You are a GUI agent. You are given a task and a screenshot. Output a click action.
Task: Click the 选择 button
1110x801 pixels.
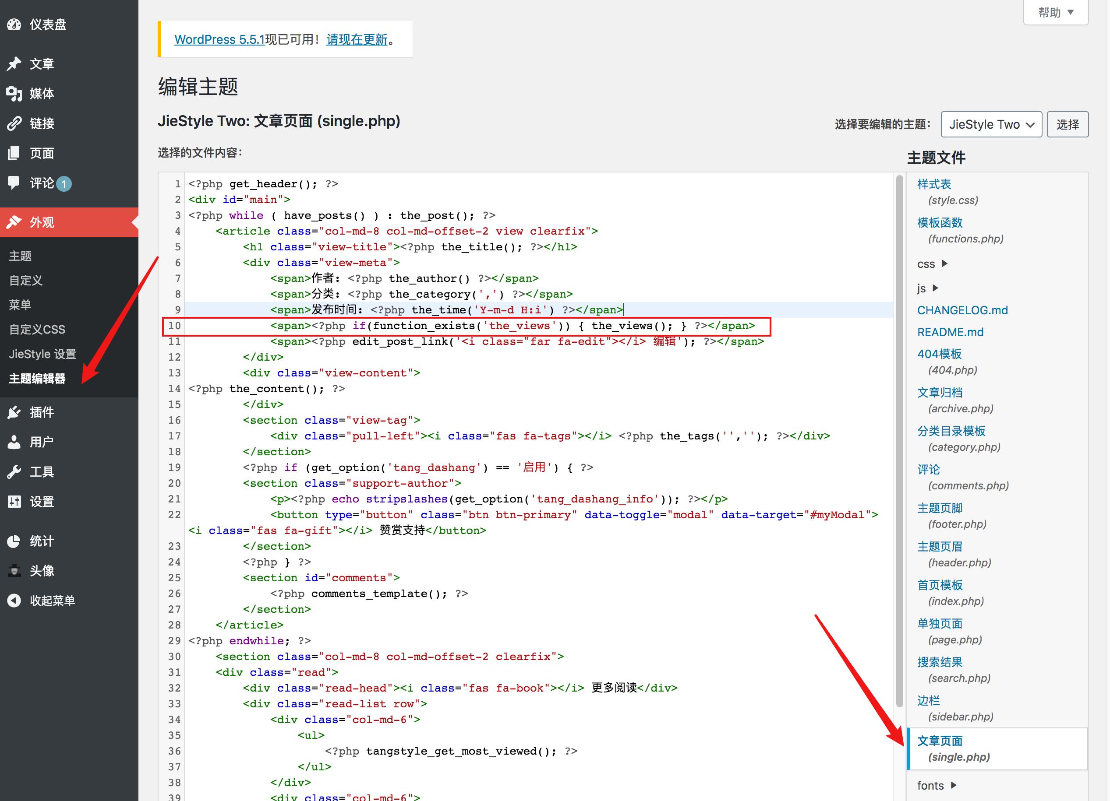click(x=1067, y=124)
